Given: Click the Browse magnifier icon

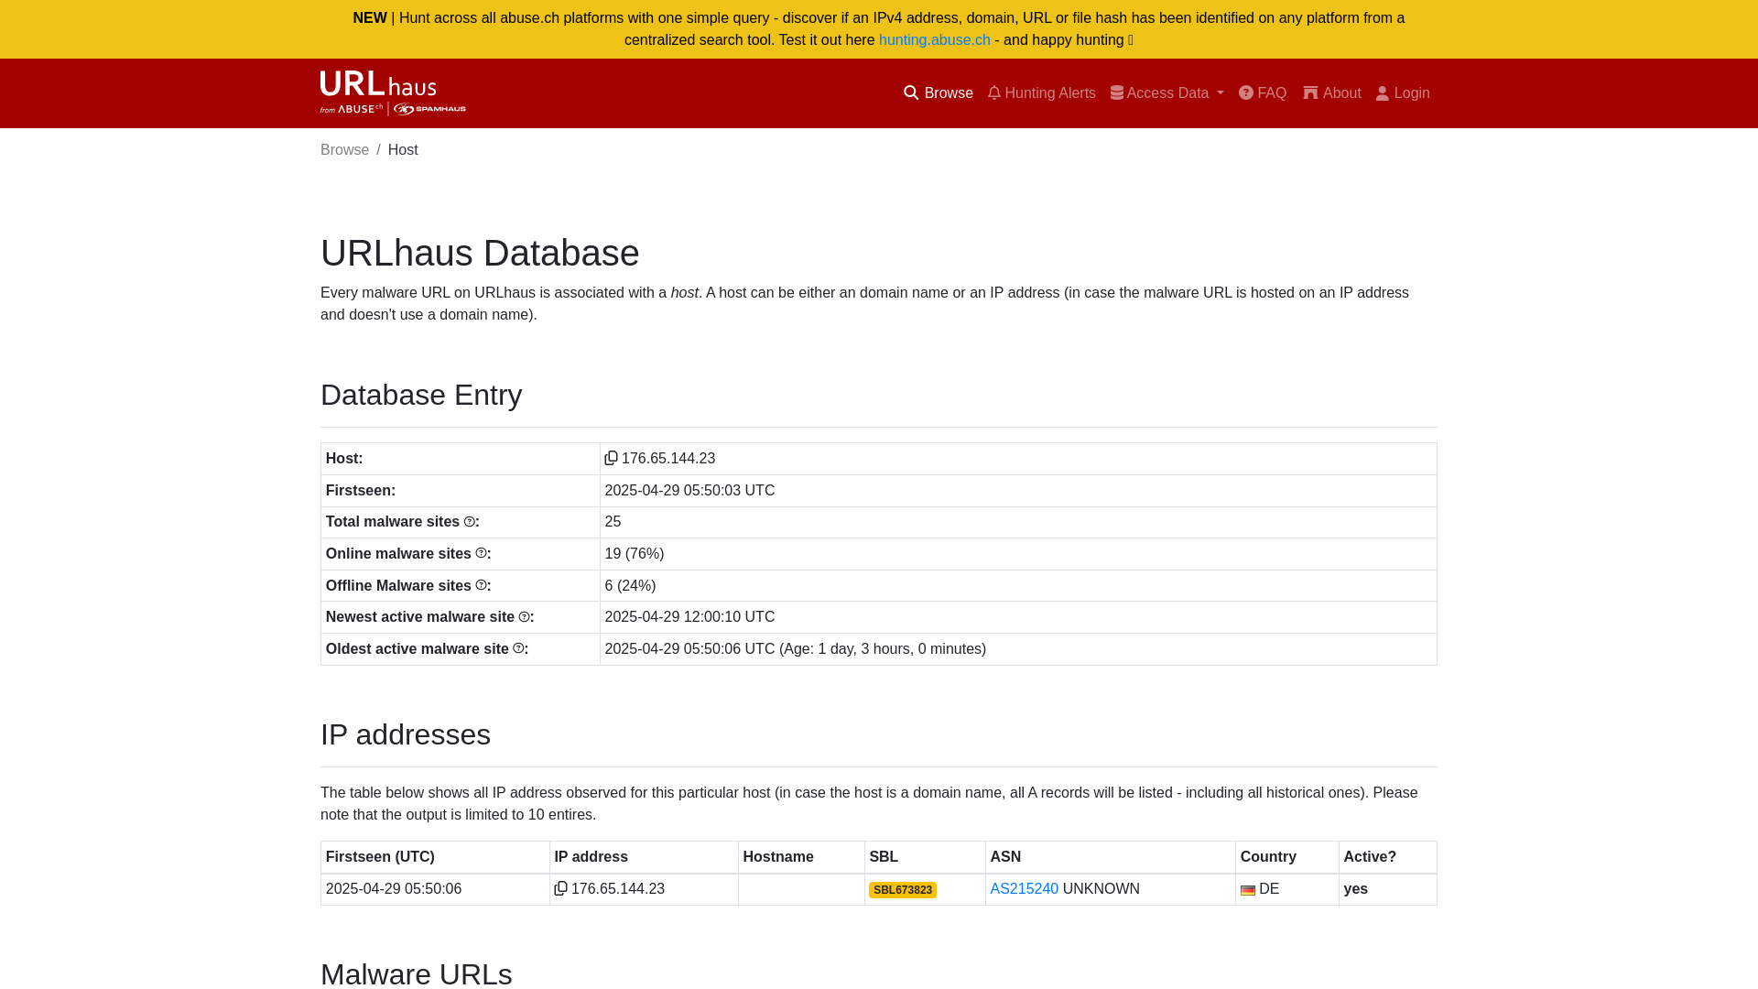Looking at the screenshot, I should (911, 93).
